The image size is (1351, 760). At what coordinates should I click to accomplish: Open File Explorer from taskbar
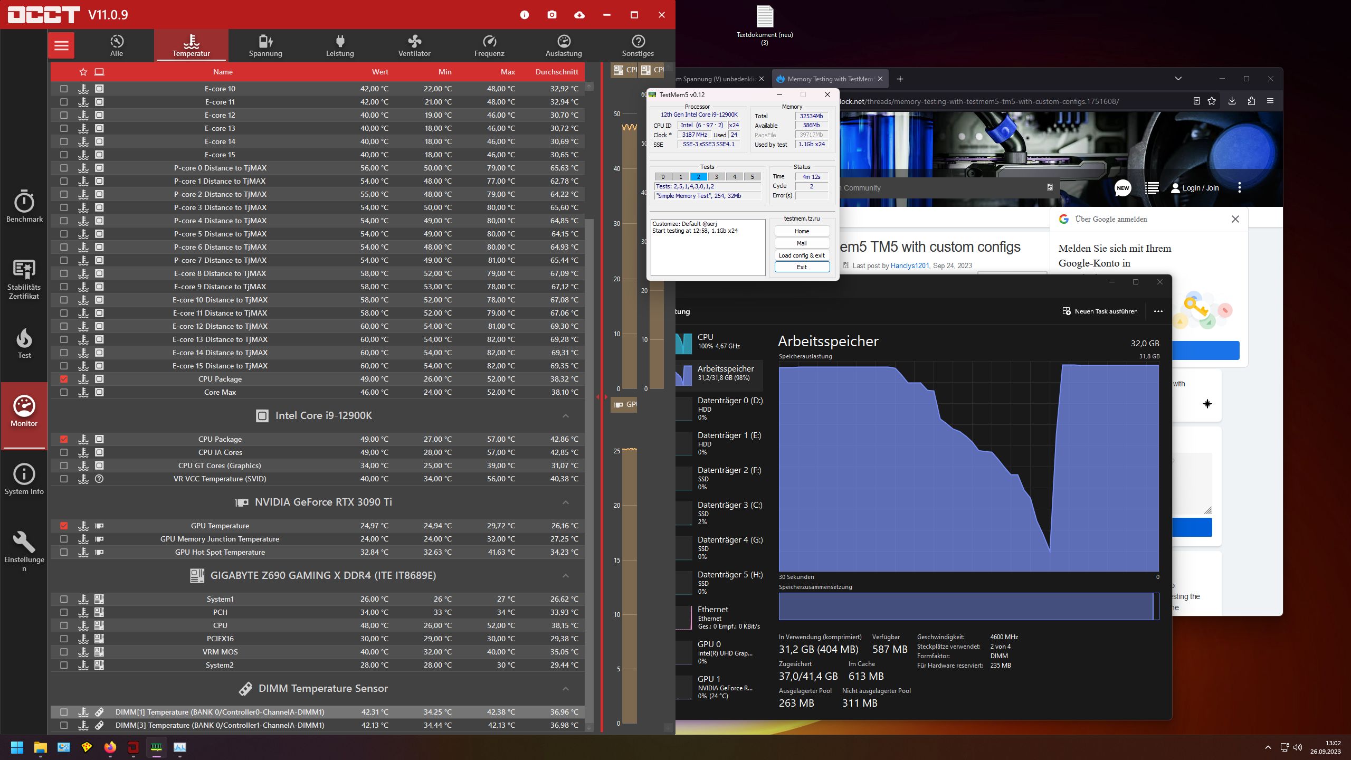pyautogui.click(x=41, y=747)
